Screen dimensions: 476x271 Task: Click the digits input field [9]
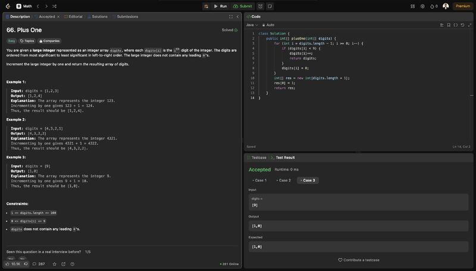tap(358, 202)
